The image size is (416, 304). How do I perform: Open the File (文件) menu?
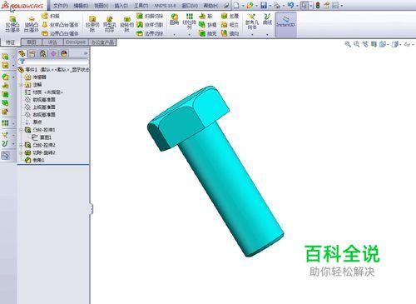[x=61, y=6]
